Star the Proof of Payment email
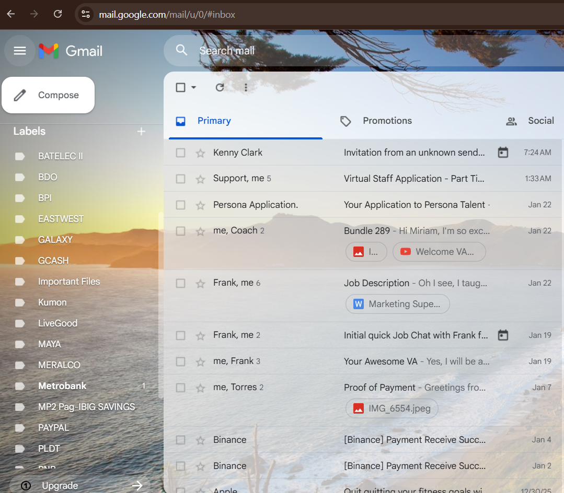This screenshot has width=564, height=493. tap(200, 388)
